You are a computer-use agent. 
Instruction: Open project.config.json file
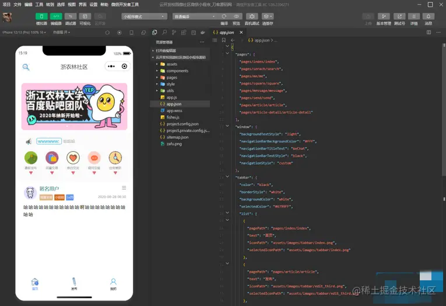pyautogui.click(x=182, y=124)
